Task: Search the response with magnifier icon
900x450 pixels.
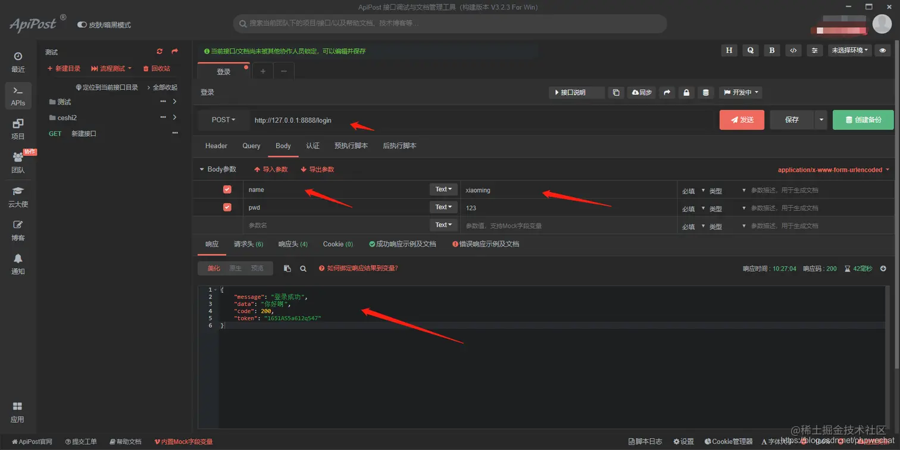Action: pyautogui.click(x=303, y=269)
